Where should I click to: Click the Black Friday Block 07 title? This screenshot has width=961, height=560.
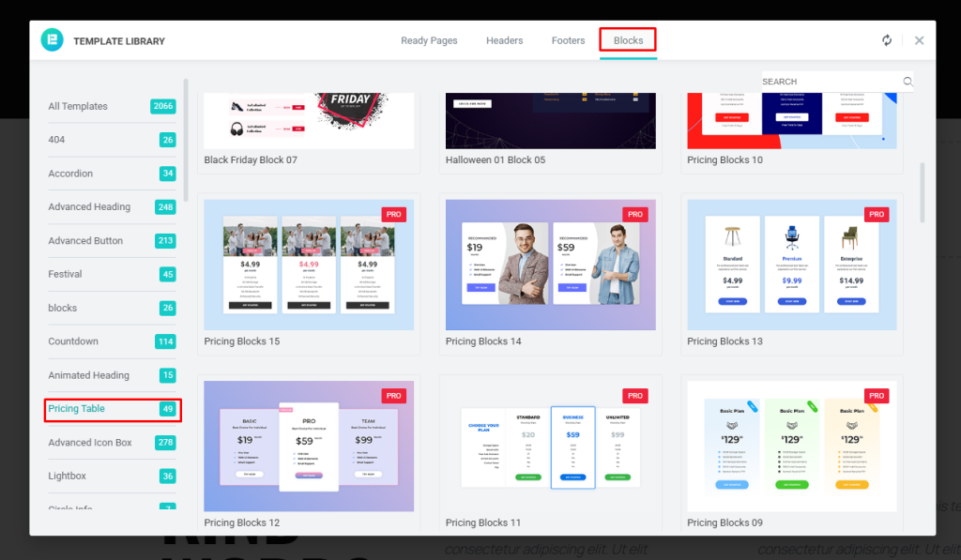click(250, 159)
